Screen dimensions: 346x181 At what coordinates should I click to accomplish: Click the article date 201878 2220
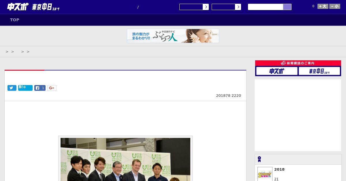228,96
